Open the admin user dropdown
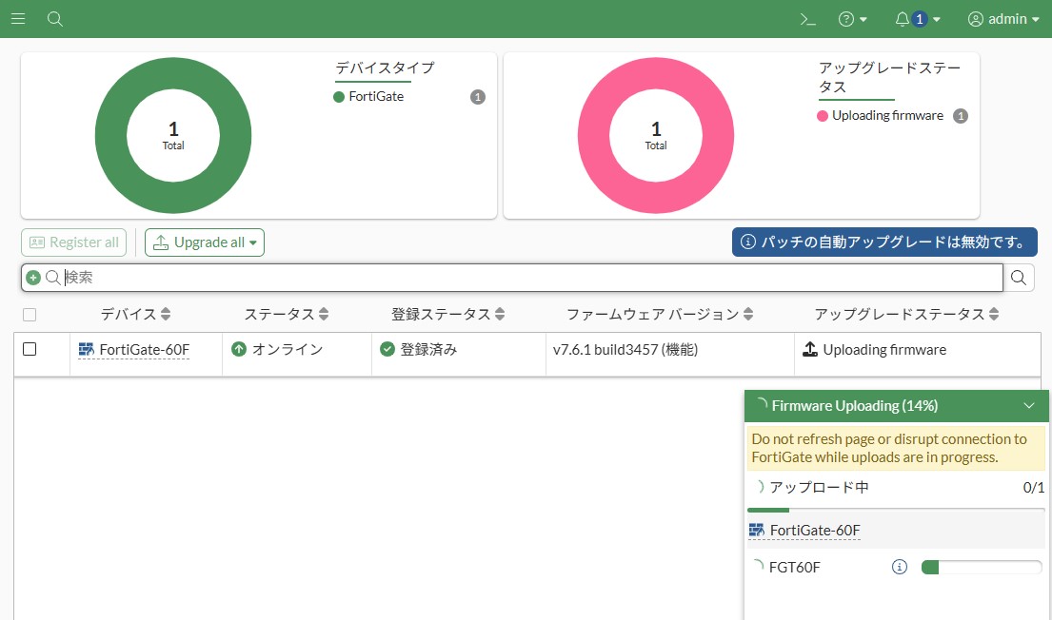 [1003, 19]
